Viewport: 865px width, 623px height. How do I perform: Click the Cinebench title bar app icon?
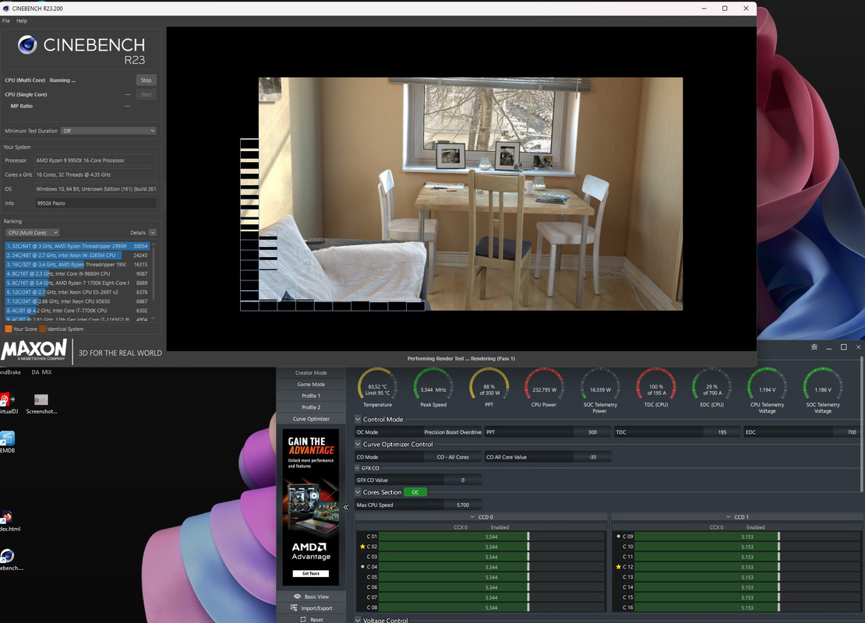point(6,9)
